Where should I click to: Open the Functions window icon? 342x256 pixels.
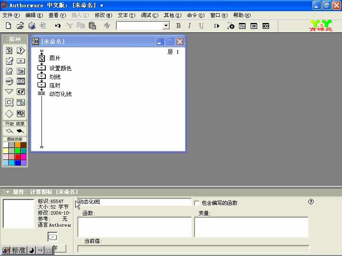(x=242, y=26)
